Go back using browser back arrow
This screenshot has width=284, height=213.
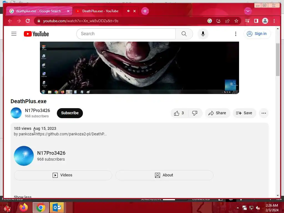pyautogui.click(x=10, y=21)
